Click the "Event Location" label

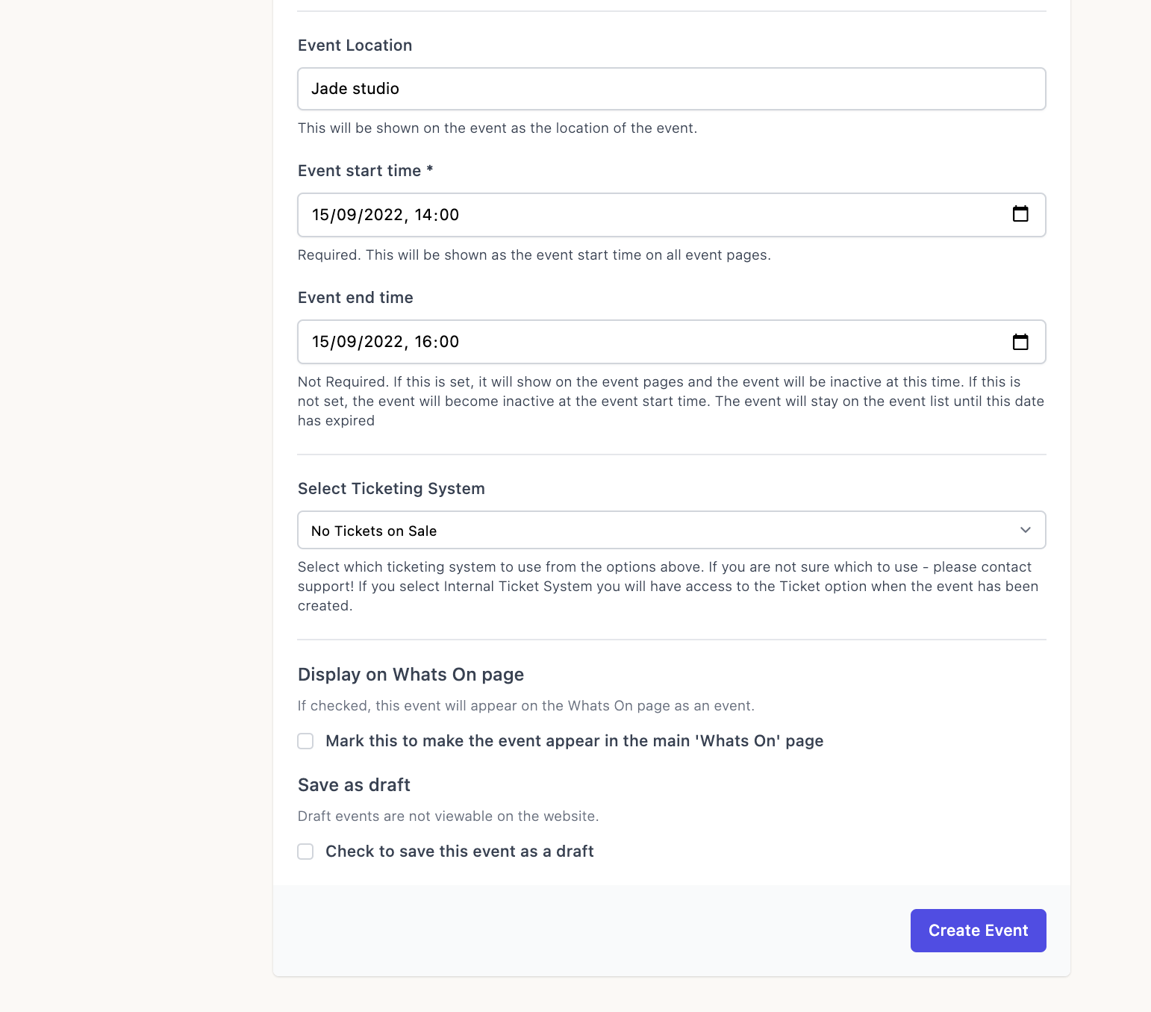click(355, 46)
